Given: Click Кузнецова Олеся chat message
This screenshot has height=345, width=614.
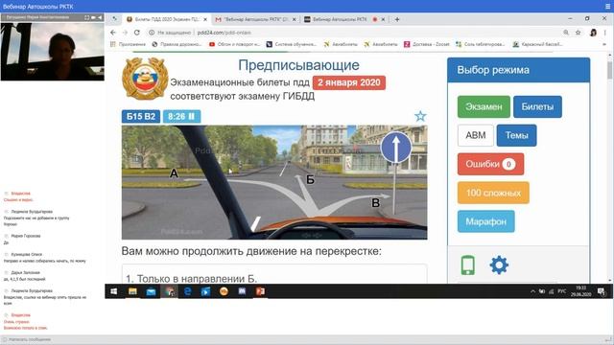Looking at the screenshot, I should 45,258.
